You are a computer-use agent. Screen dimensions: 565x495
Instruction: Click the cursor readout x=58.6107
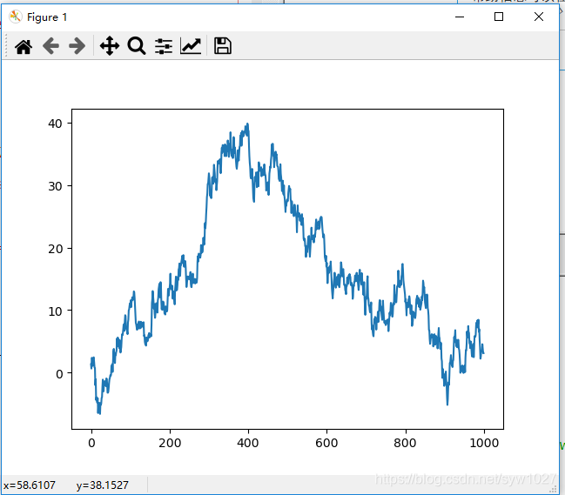click(30, 485)
